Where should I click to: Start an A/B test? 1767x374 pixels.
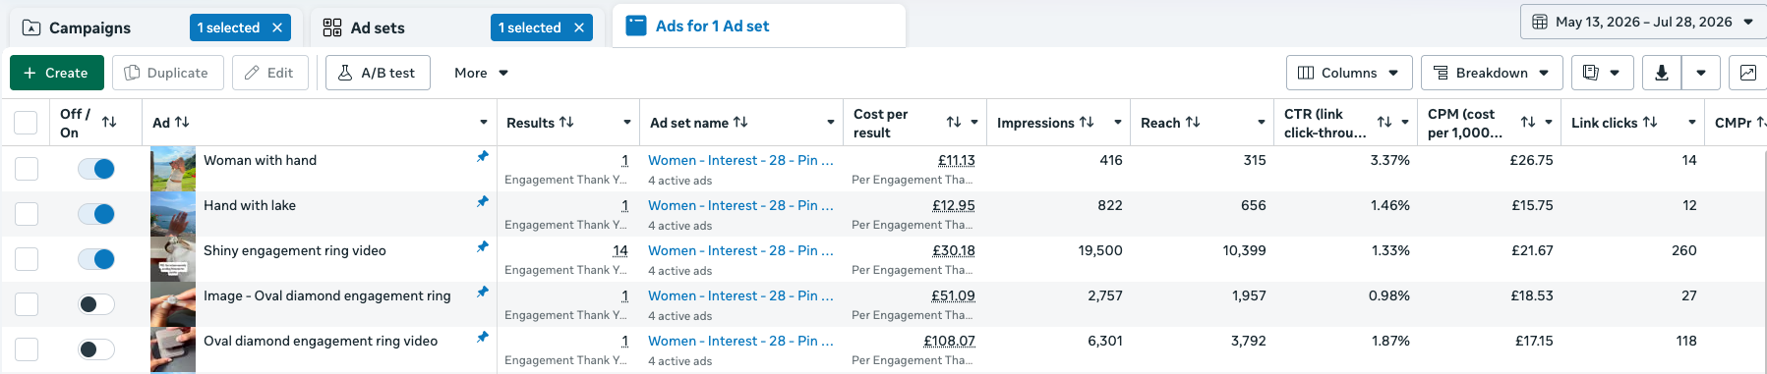pos(378,73)
